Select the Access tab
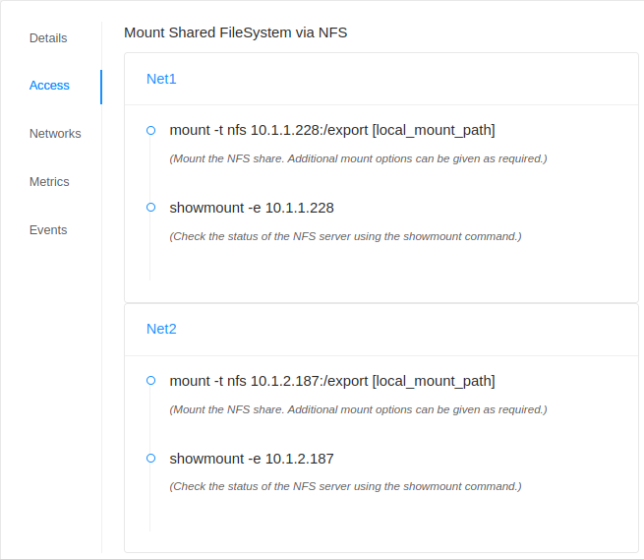Viewport: 644px width, 559px height. pyautogui.click(x=49, y=86)
